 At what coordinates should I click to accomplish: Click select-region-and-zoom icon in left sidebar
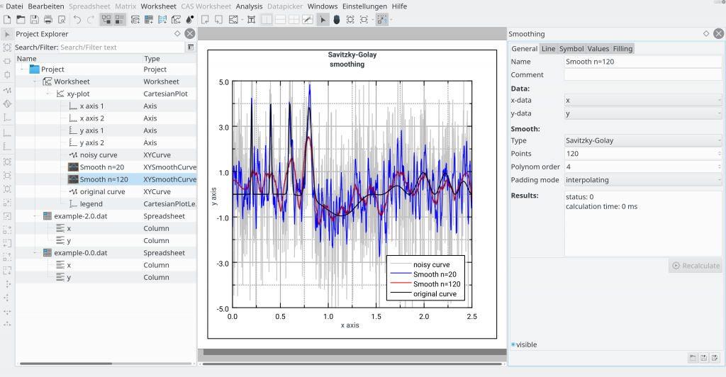tap(7, 47)
